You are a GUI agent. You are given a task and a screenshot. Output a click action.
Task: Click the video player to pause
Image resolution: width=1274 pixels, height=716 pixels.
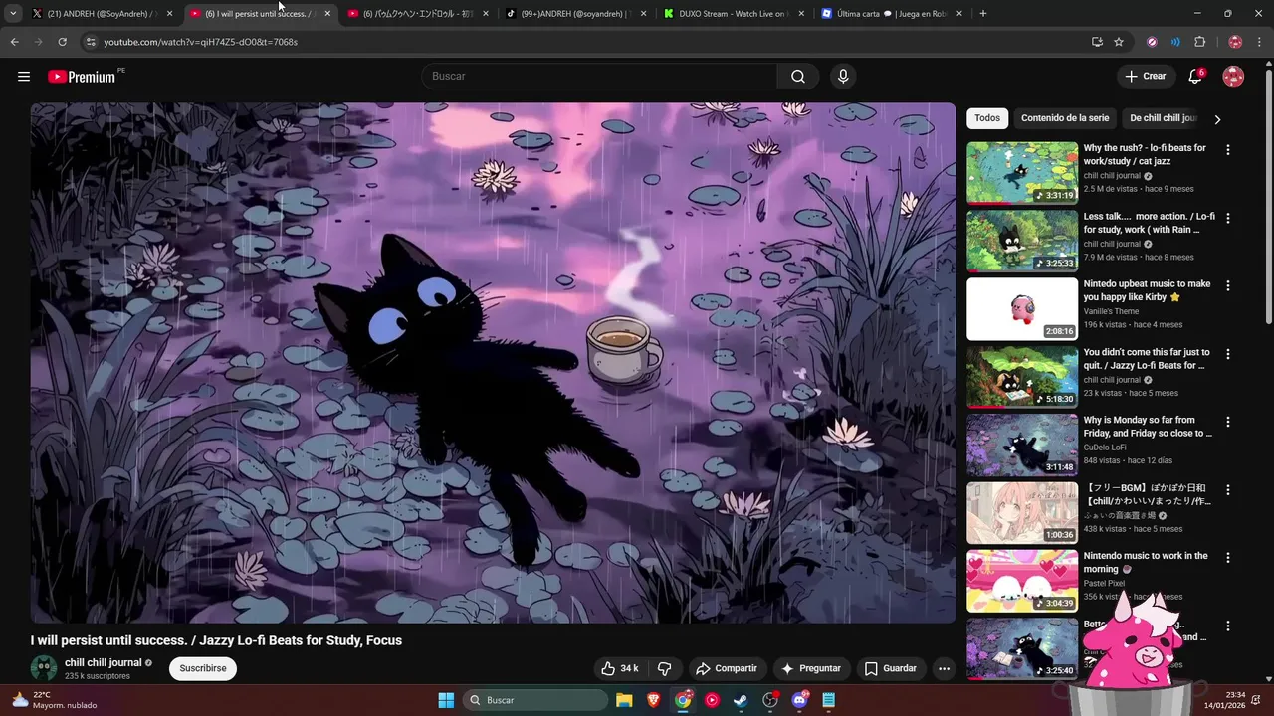[x=493, y=363]
